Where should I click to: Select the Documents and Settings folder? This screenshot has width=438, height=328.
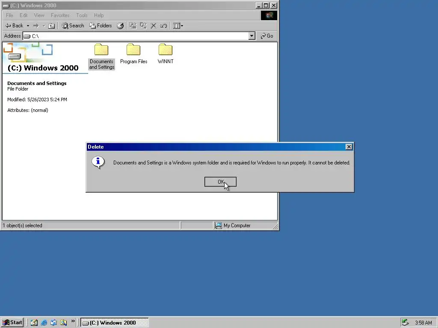tap(101, 57)
